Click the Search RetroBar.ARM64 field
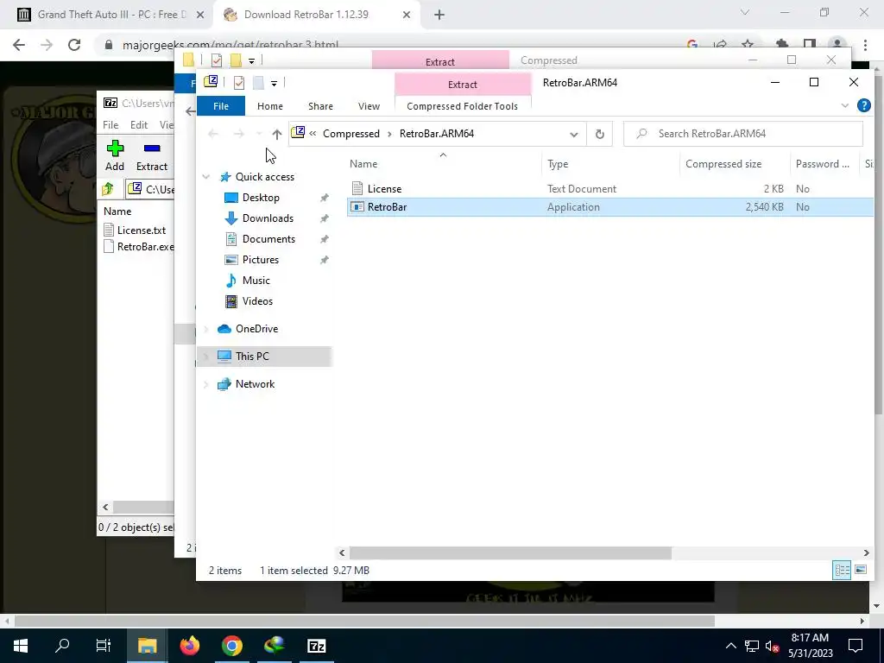Viewport: 884px width, 663px height. 743,134
